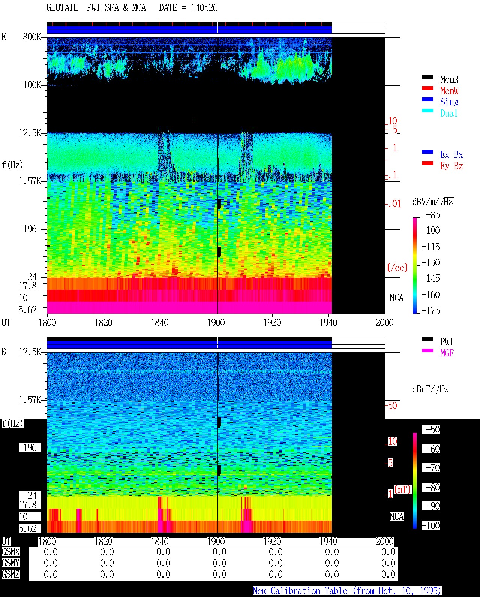Select the 'Dual' legend label
Image resolution: width=480 pixels, height=597 pixels.
pos(449,113)
